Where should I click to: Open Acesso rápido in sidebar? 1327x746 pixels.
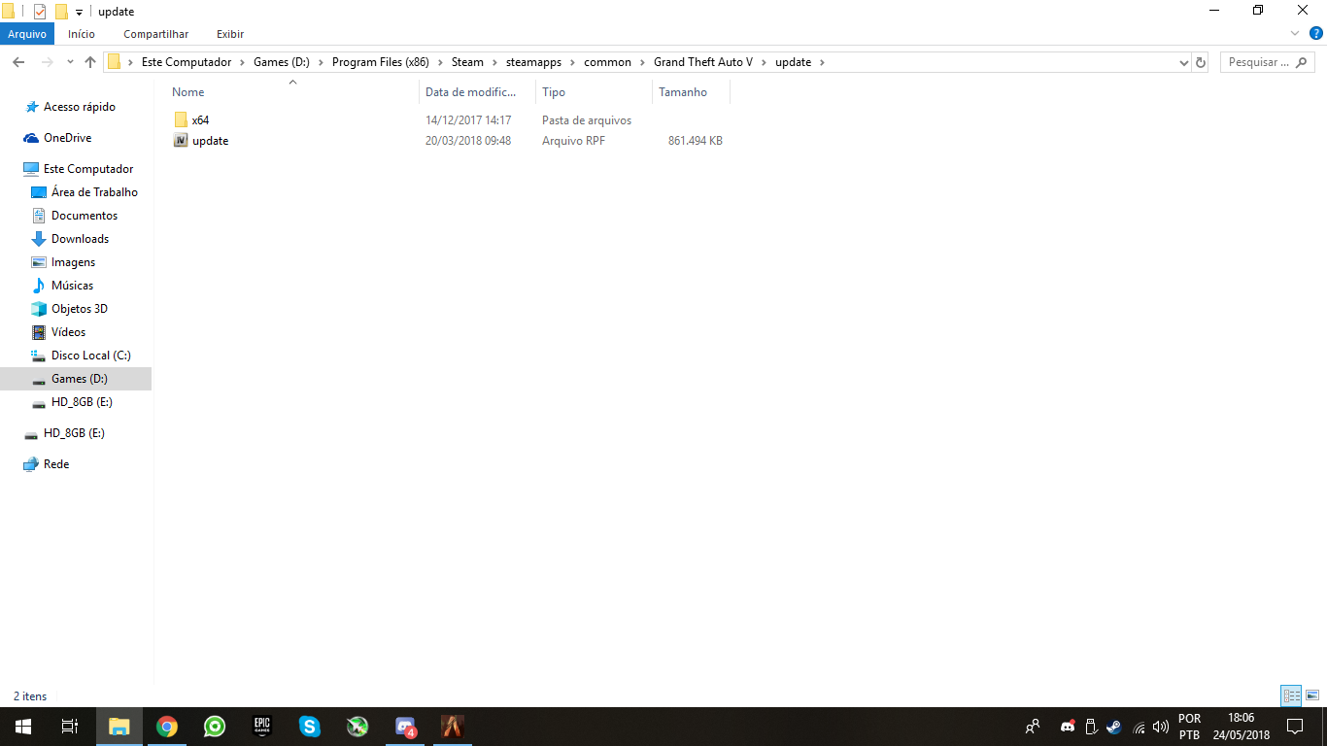click(x=79, y=107)
